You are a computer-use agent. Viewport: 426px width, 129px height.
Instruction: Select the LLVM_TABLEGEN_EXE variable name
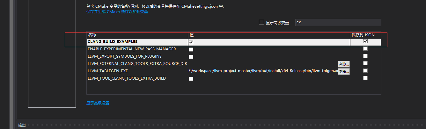108,71
